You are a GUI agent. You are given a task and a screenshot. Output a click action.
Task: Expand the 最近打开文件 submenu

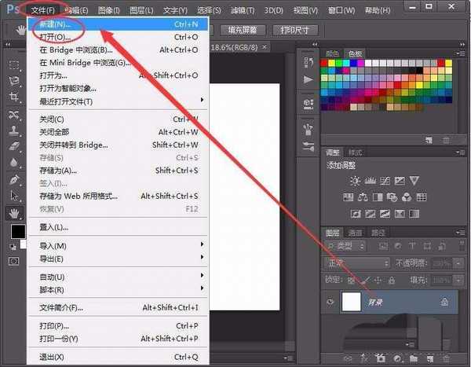pyautogui.click(x=118, y=101)
